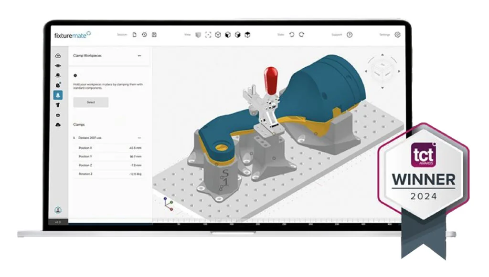Redo the state change
The width and height of the screenshot is (489, 277).
(302, 34)
